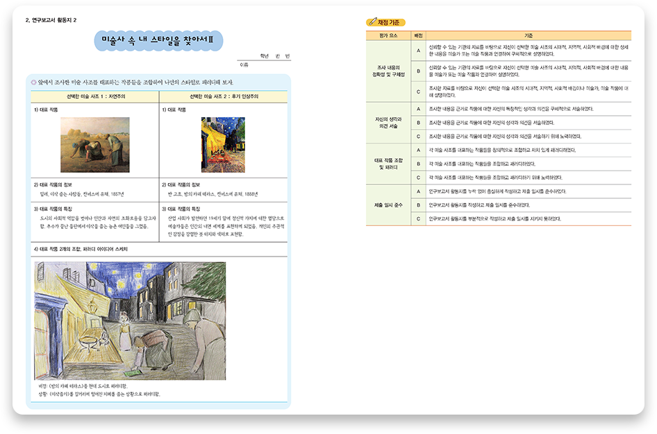Viewport: 657px width, 434px height.
Task: Click '1) 대표 작품' in the 후기 인상주의 column
Action: [174, 110]
